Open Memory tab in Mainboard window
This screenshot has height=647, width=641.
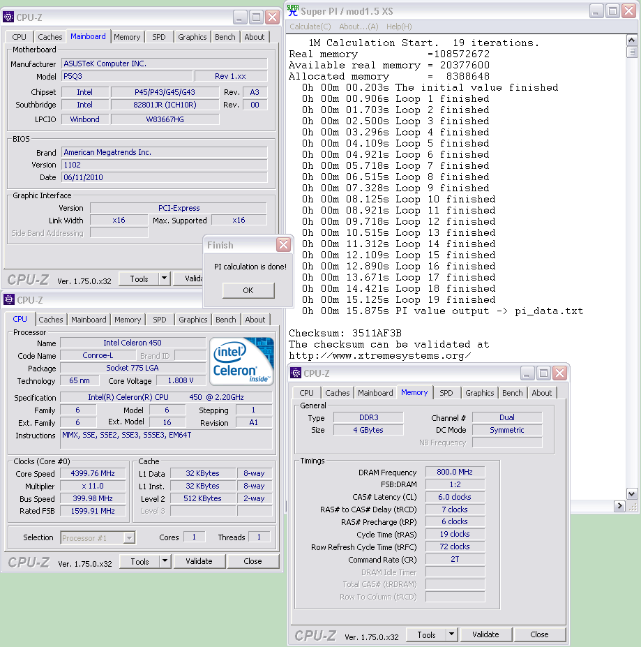[x=127, y=37]
